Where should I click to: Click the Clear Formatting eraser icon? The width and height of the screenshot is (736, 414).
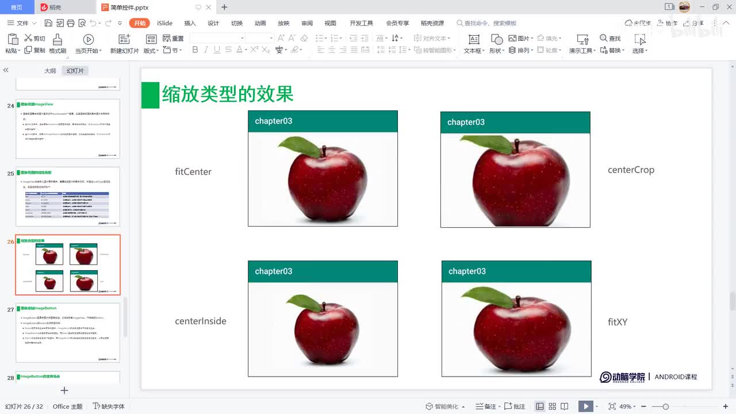pos(304,38)
